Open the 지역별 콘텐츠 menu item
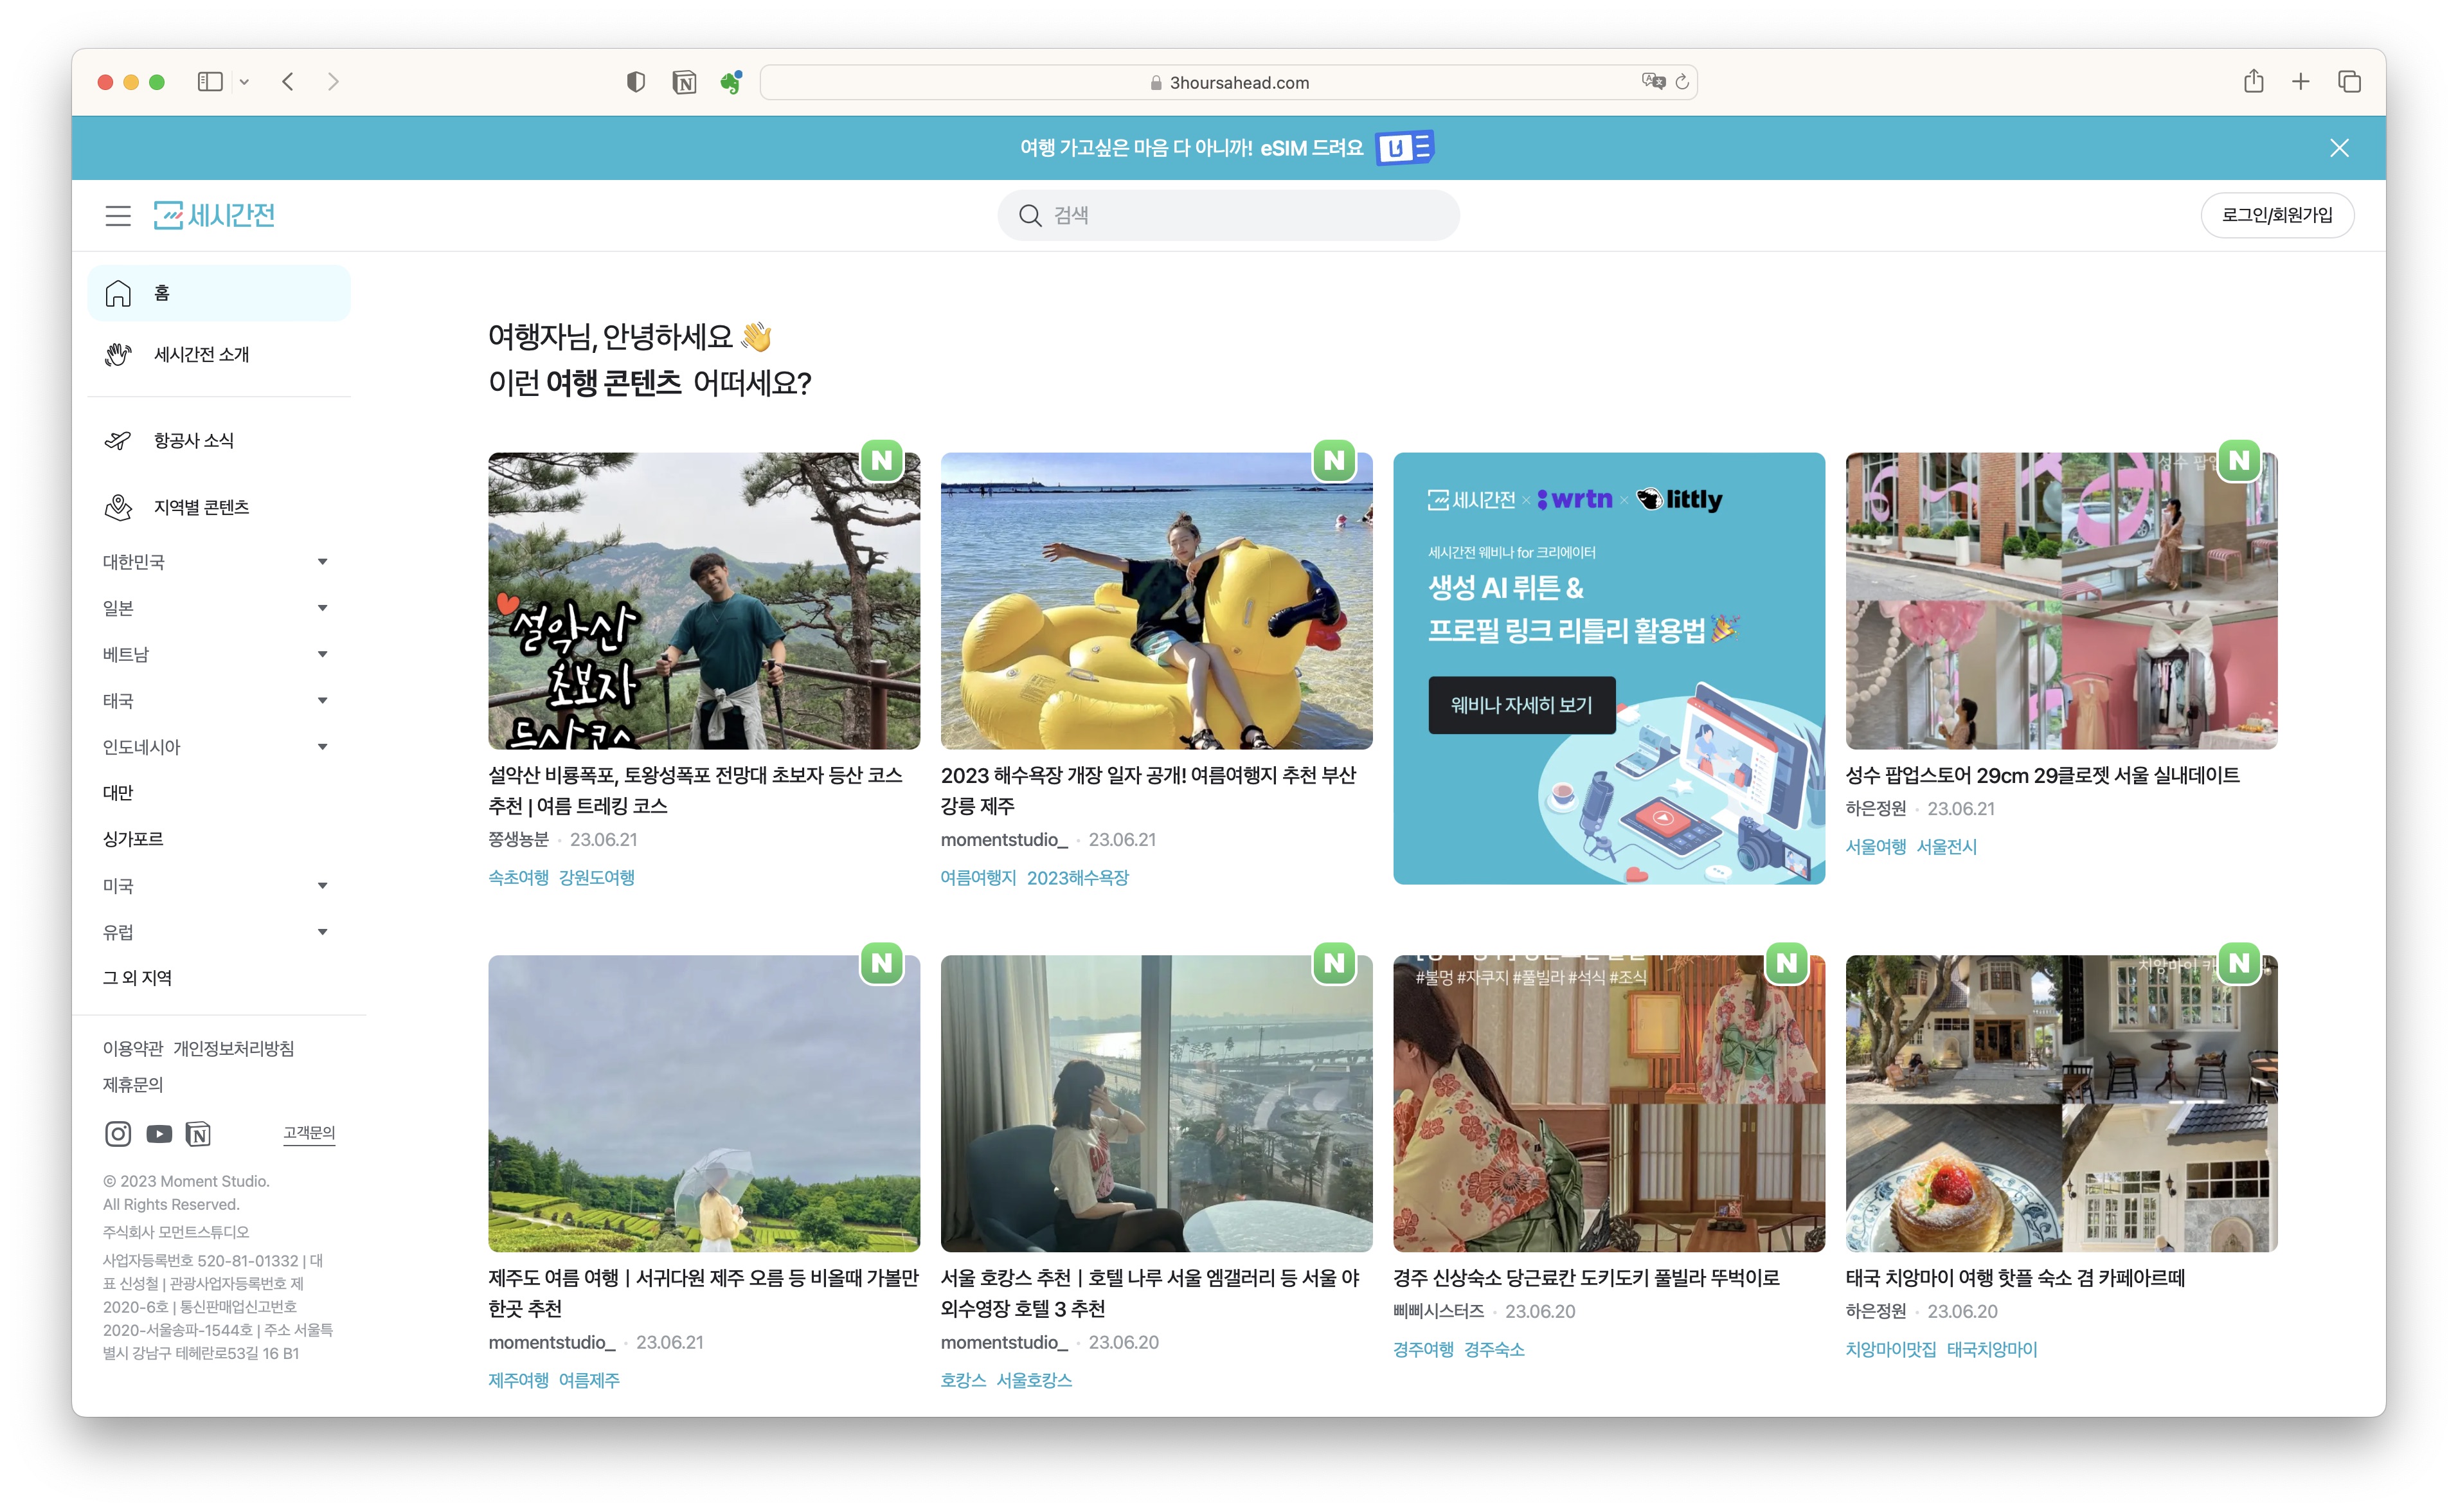 [219, 507]
